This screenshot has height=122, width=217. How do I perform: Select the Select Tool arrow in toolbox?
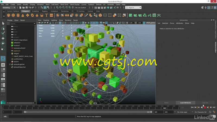click(x=3, y=23)
